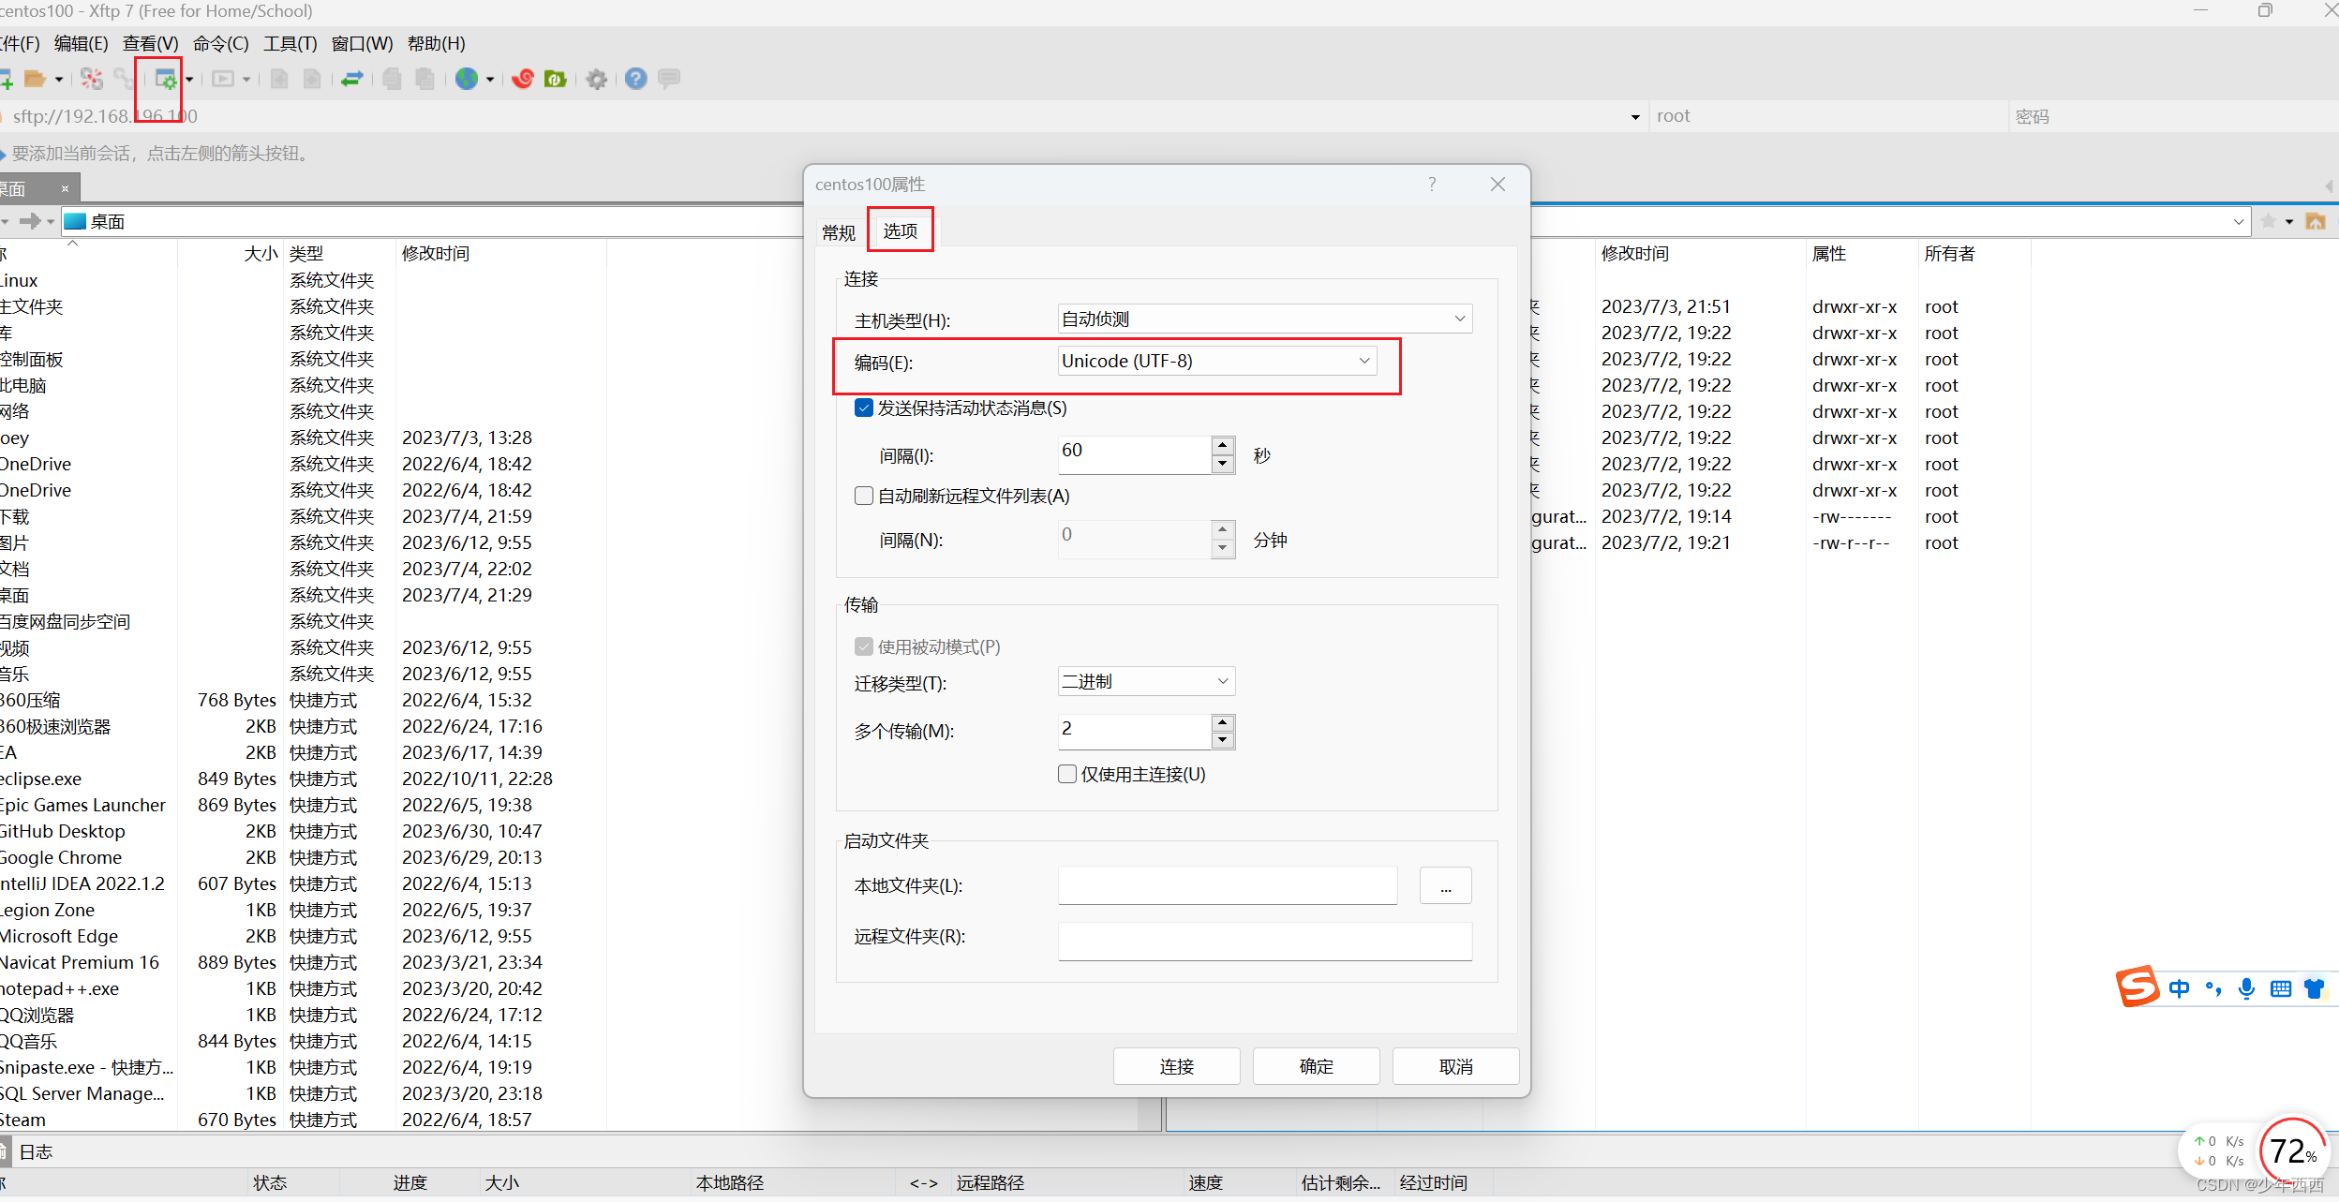Click the 使用被动模式 checkbox

coord(864,646)
